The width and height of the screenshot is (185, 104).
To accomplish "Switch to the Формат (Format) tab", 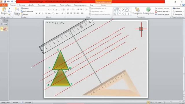I will coord(103,5).
